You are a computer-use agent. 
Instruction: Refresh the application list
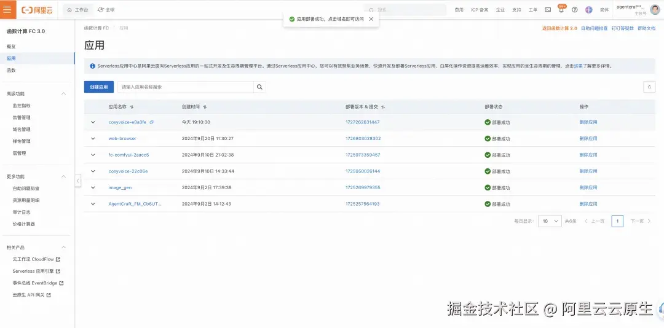pos(649,87)
